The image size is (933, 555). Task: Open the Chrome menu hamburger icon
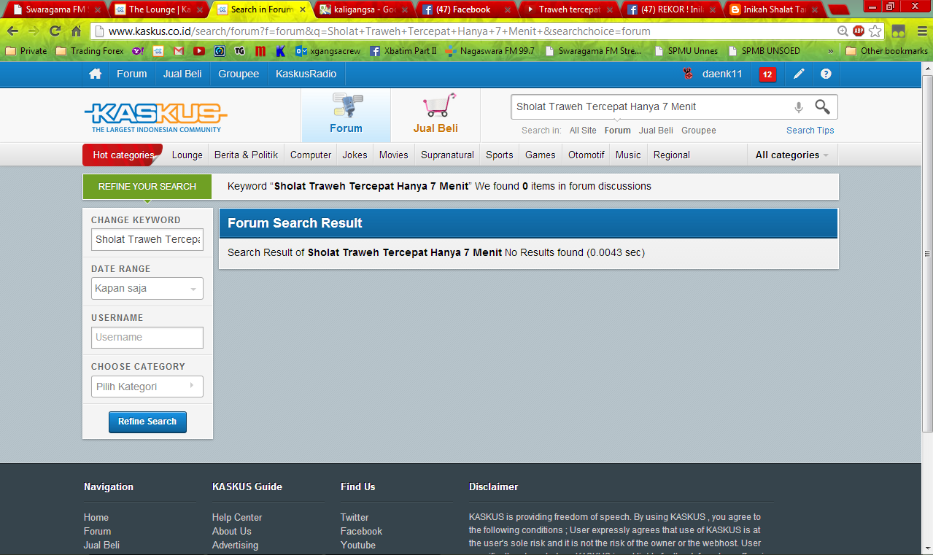pyautogui.click(x=921, y=31)
